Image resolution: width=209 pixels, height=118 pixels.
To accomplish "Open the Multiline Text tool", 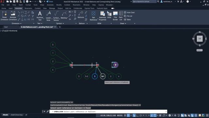I will tap(40, 16).
